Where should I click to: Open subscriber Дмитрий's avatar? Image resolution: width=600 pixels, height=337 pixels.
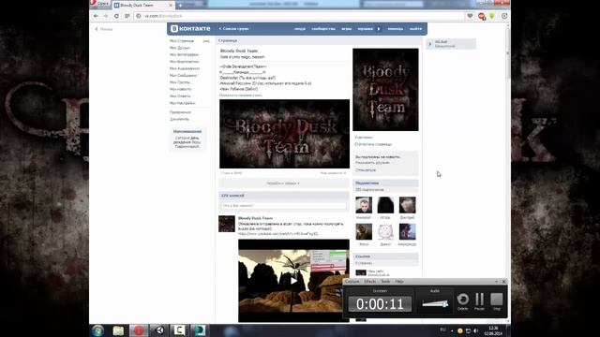407,205
